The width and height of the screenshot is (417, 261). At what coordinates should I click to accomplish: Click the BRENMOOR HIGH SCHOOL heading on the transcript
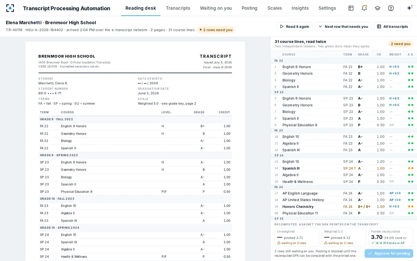click(x=67, y=56)
